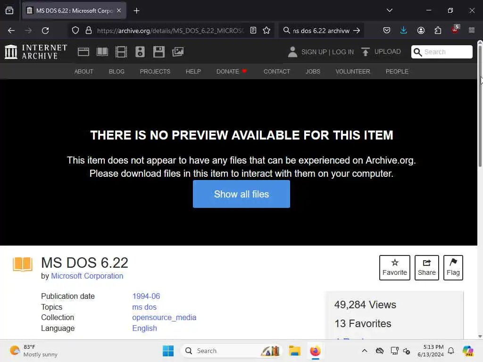Open File Explorer from the taskbar

pos(294,351)
